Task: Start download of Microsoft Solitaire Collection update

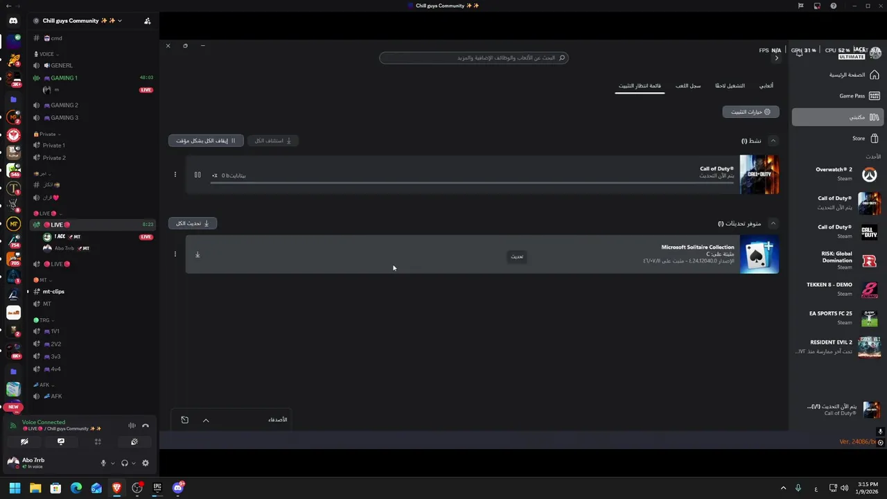Action: coord(197,254)
